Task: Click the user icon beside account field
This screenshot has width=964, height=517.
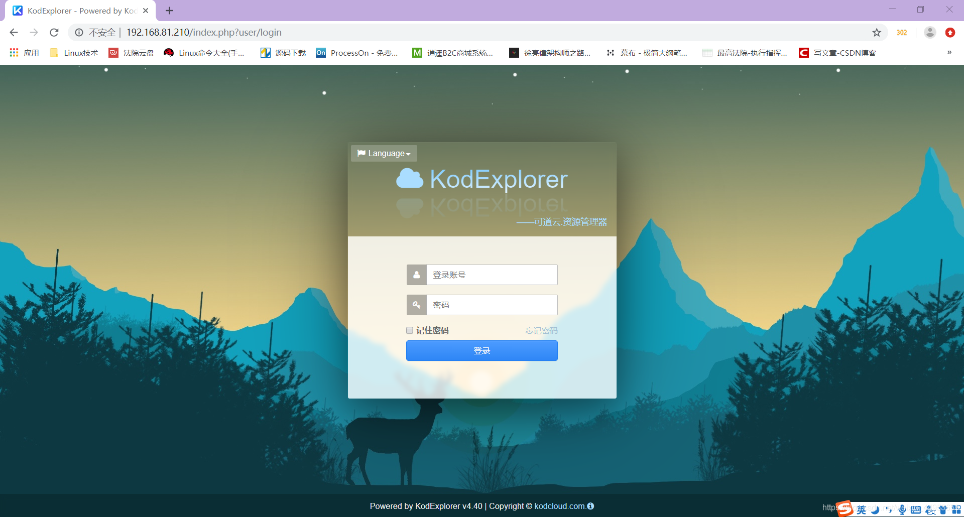Action: pyautogui.click(x=417, y=275)
